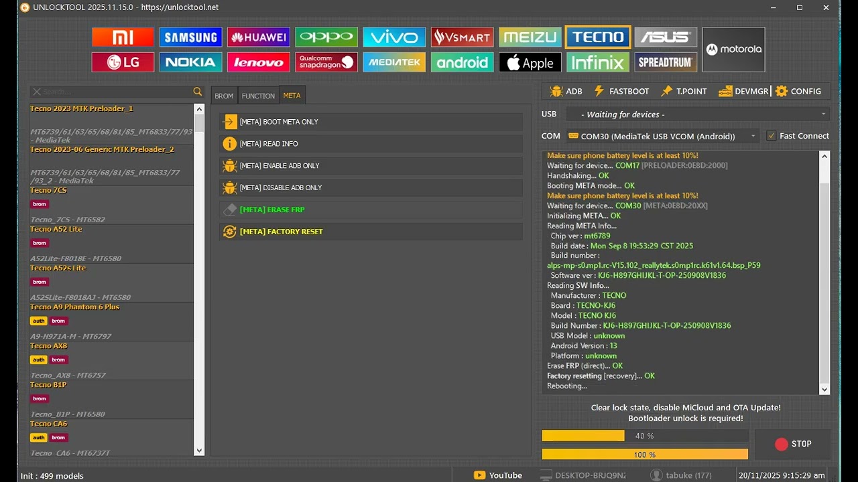Image resolution: width=858 pixels, height=482 pixels.
Task: Choose the Meizu brand logo
Action: click(x=530, y=37)
